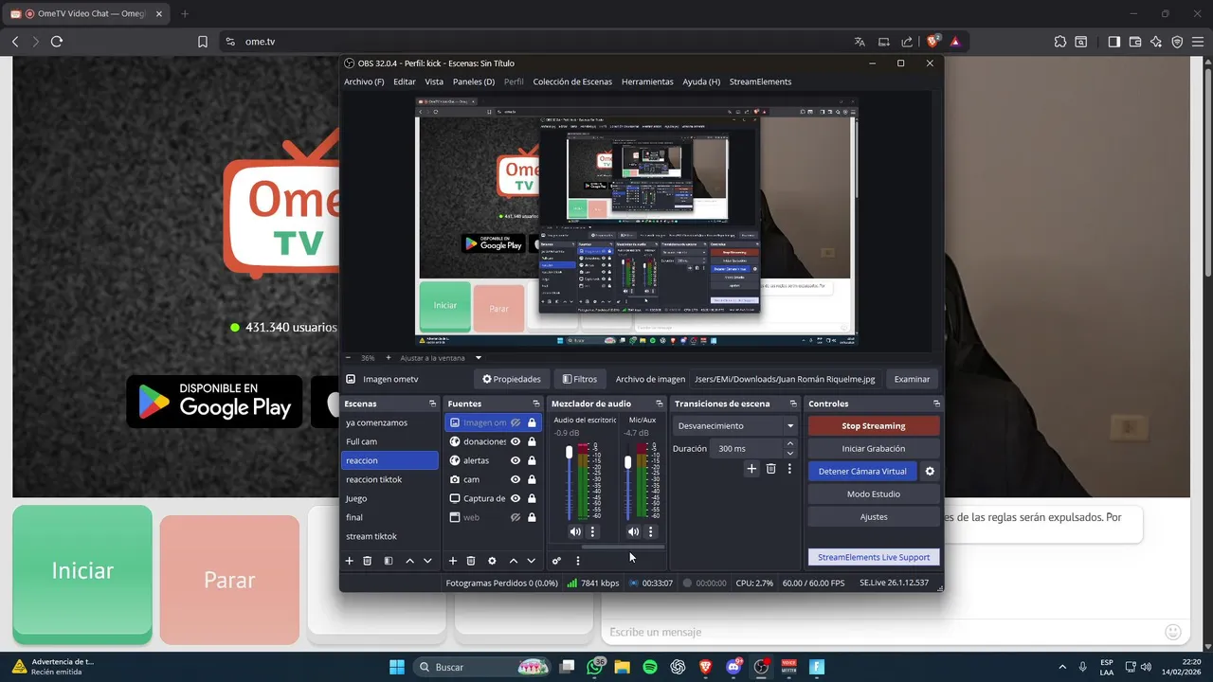The height and width of the screenshot is (682, 1213).
Task: Open Mic/Aux channel options menu
Action: pos(650,532)
